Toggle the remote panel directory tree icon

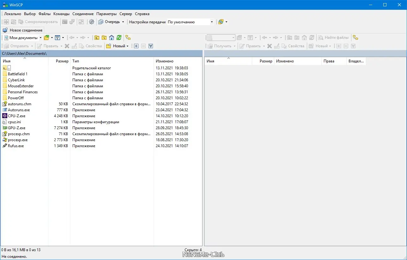(355, 38)
